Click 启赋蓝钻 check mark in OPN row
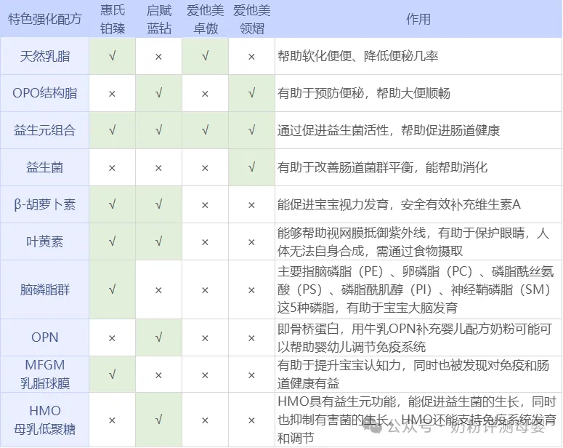Image resolution: width=563 pixels, height=448 pixels. (x=158, y=337)
